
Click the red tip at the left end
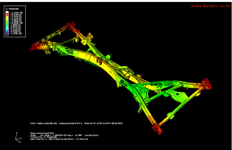(x=33, y=47)
